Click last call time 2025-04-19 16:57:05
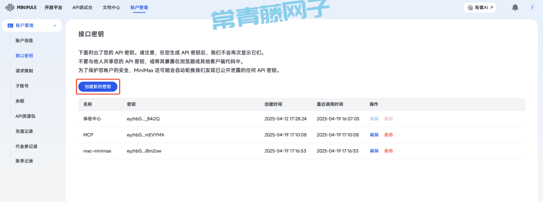The image size is (543, 202). [x=338, y=119]
